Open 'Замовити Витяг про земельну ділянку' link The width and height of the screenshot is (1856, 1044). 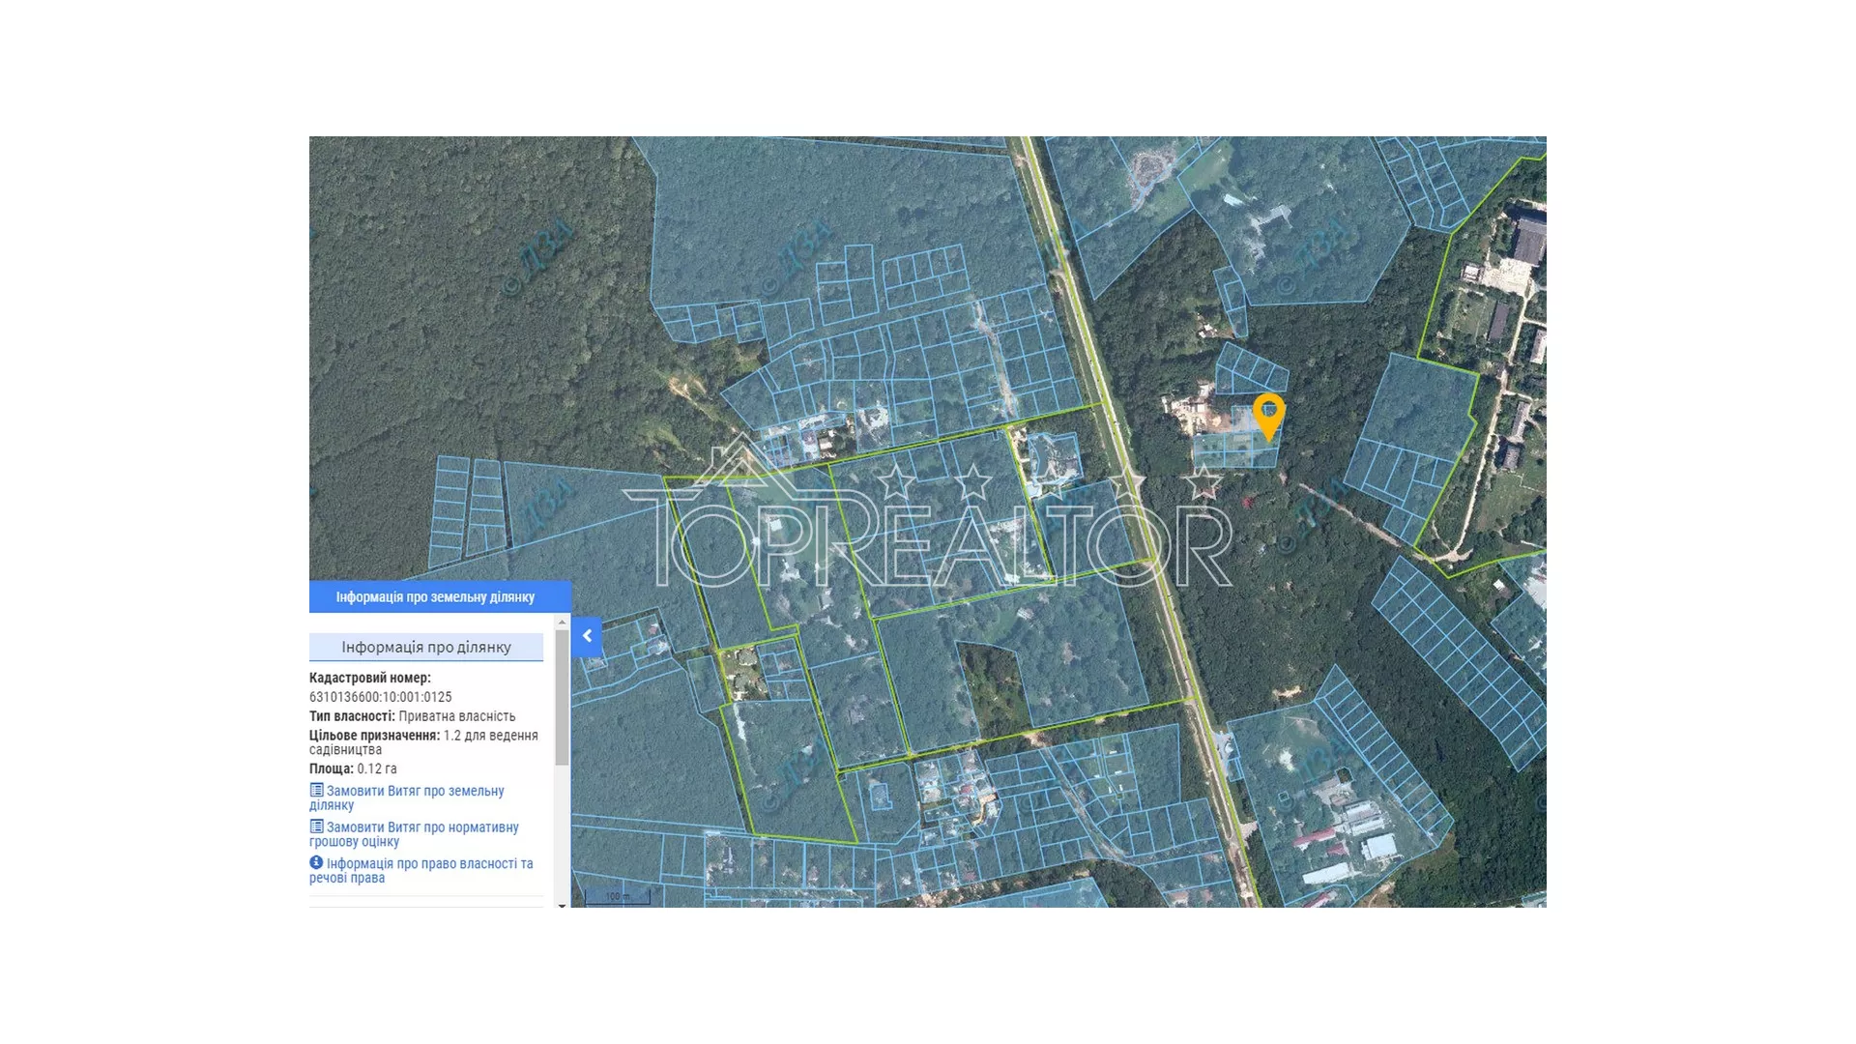pos(415,792)
